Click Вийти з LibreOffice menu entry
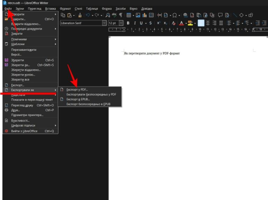Viewport: 268px width, 200px height. point(24,131)
